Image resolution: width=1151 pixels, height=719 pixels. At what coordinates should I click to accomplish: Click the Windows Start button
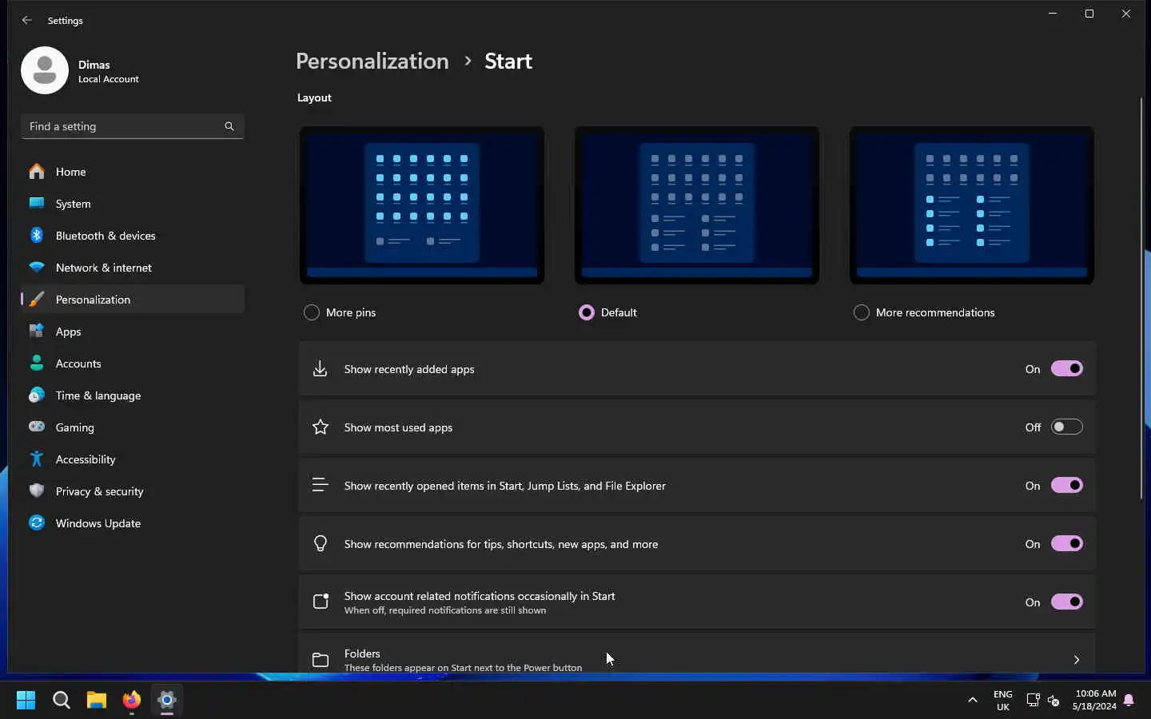pyautogui.click(x=26, y=701)
